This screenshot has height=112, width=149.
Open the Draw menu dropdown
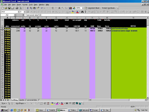pyautogui.click(x=4, y=103)
